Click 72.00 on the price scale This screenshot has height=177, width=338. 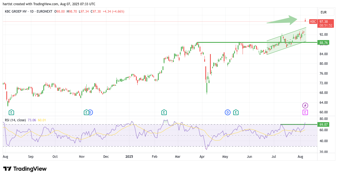pos(323,83)
